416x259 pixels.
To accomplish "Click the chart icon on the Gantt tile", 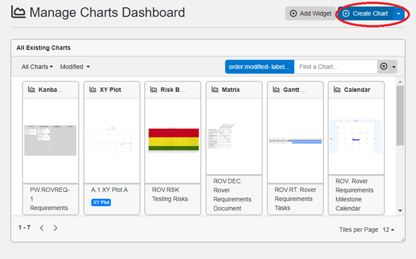I will [x=276, y=89].
